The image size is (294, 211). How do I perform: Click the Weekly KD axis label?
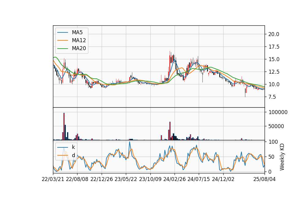click(x=282, y=157)
